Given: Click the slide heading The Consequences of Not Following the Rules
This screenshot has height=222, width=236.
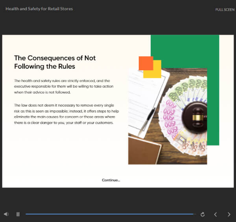Looking at the screenshot, I should tap(55, 62).
